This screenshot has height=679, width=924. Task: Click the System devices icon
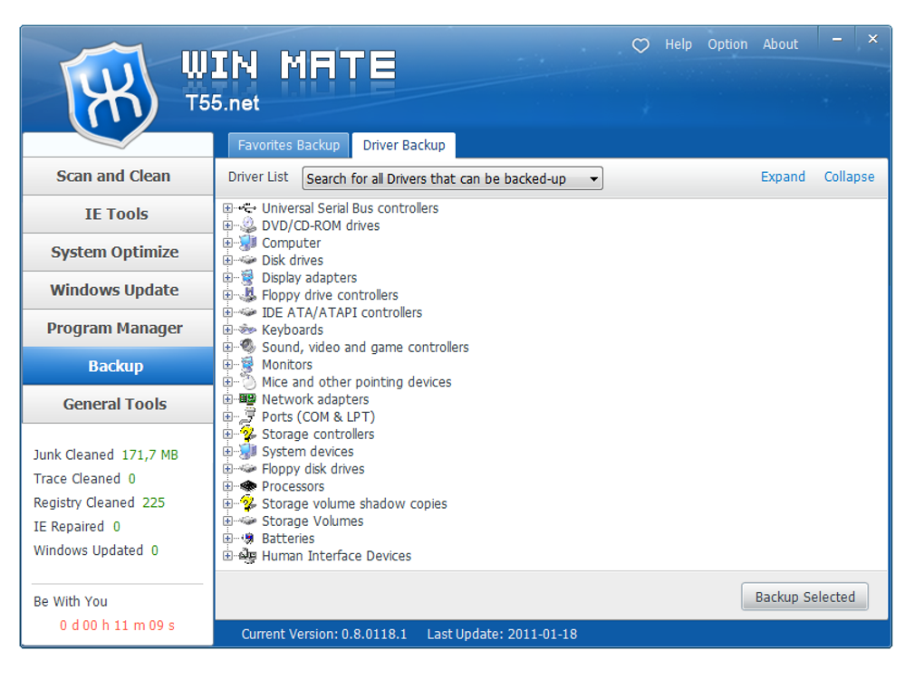pos(247,451)
